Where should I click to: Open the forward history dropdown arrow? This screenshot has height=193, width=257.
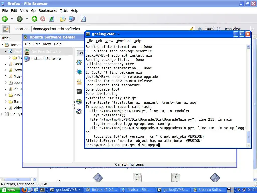coord(27,19)
